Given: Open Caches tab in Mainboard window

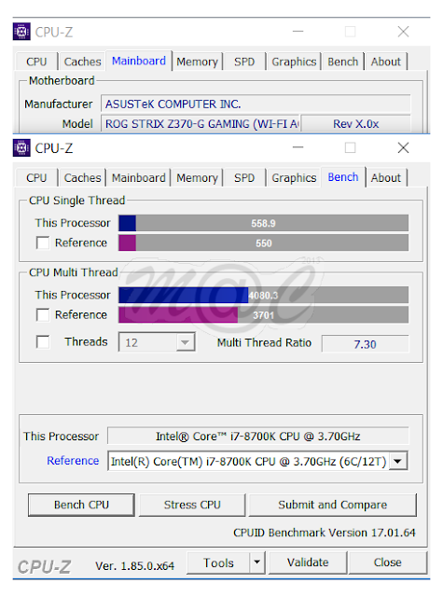Looking at the screenshot, I should [x=82, y=62].
